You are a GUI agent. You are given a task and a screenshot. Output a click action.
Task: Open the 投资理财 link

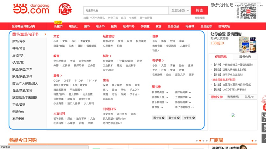pyautogui.click(x=141, y=41)
